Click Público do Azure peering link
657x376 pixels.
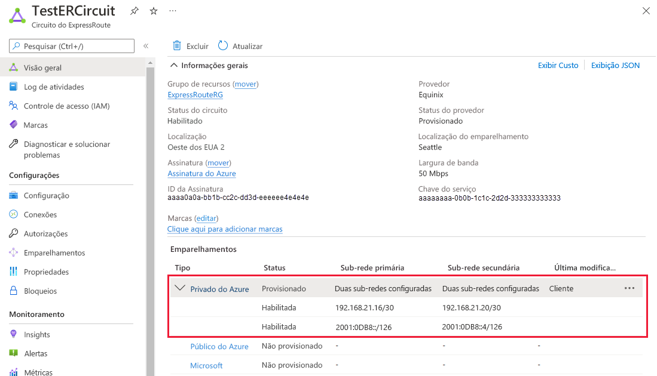219,347
